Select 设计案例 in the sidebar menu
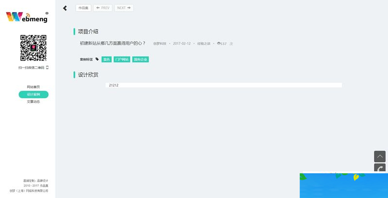 33,94
